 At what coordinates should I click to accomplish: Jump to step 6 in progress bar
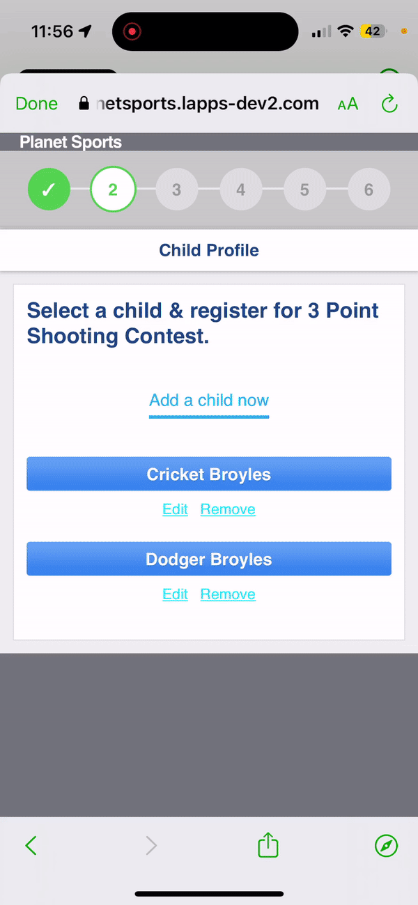tap(369, 189)
